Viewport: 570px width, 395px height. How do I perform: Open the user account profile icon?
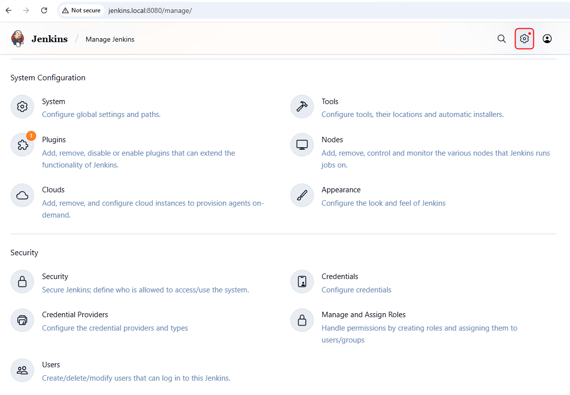(547, 39)
